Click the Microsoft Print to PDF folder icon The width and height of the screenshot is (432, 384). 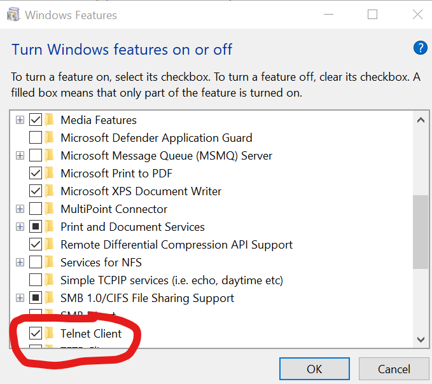(x=50, y=173)
